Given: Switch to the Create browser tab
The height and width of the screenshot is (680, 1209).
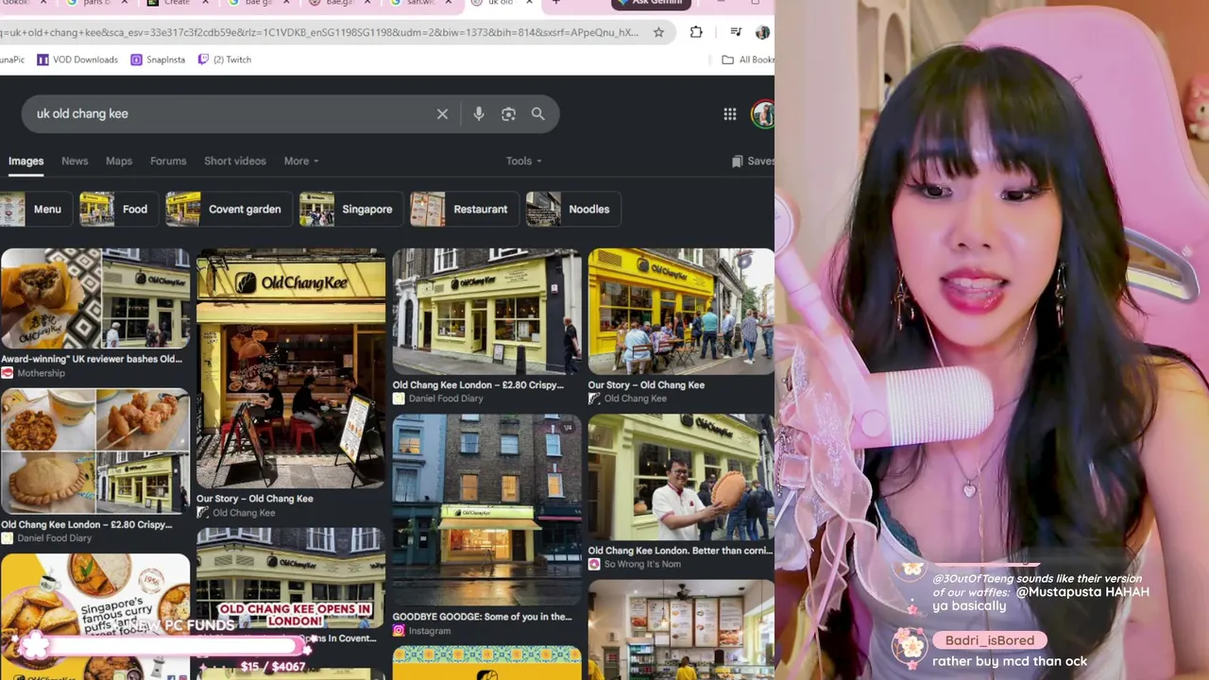Looking at the screenshot, I should click(177, 4).
